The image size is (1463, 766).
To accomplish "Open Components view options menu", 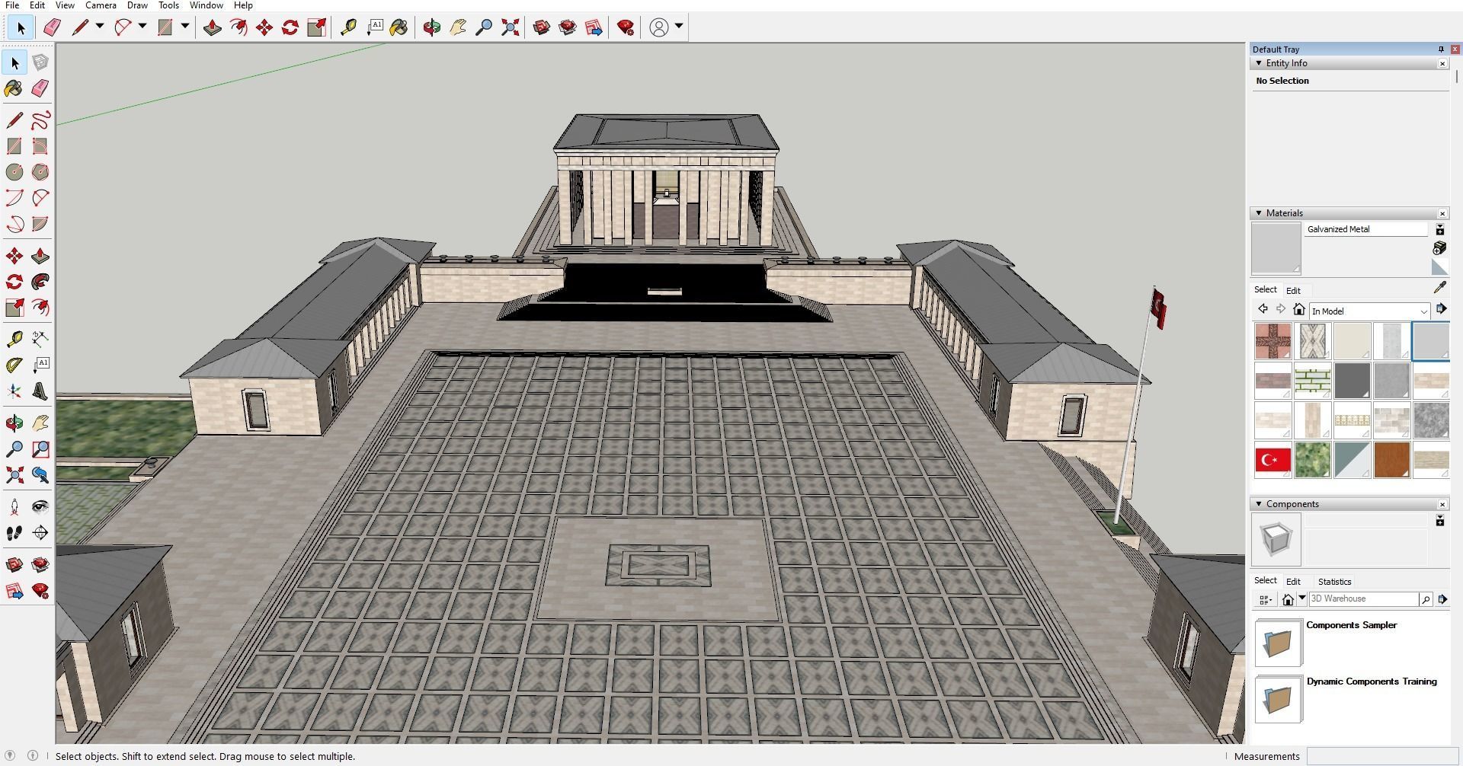I will click(1266, 600).
